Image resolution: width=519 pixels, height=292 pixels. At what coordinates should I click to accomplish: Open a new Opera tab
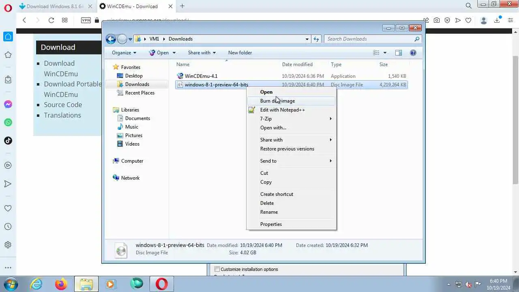(x=182, y=6)
